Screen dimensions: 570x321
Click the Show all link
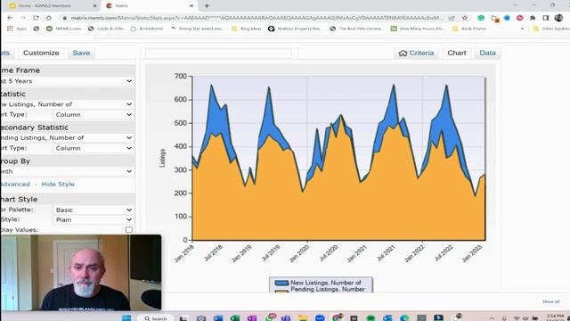[x=550, y=301]
